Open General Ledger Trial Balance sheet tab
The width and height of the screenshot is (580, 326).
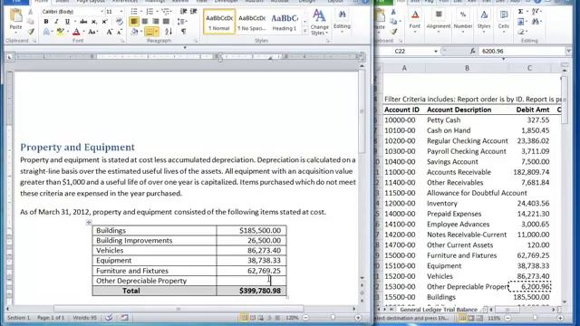(439, 310)
